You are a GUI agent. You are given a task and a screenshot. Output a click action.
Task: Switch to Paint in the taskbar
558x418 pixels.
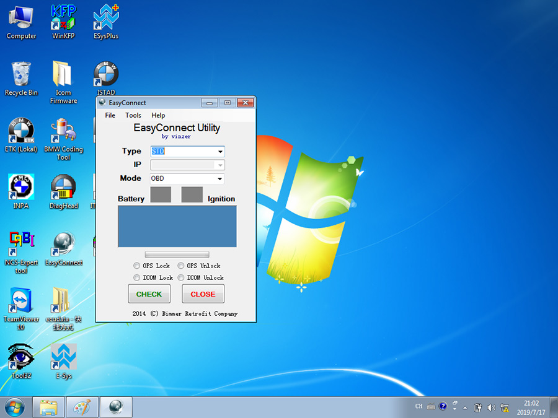point(82,407)
